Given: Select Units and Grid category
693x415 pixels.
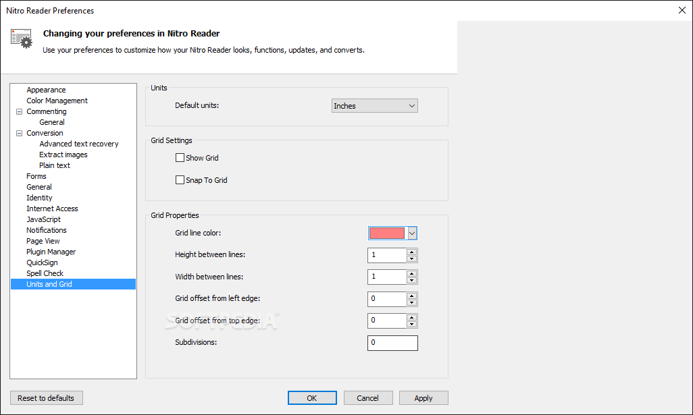Looking at the screenshot, I should click(73, 284).
